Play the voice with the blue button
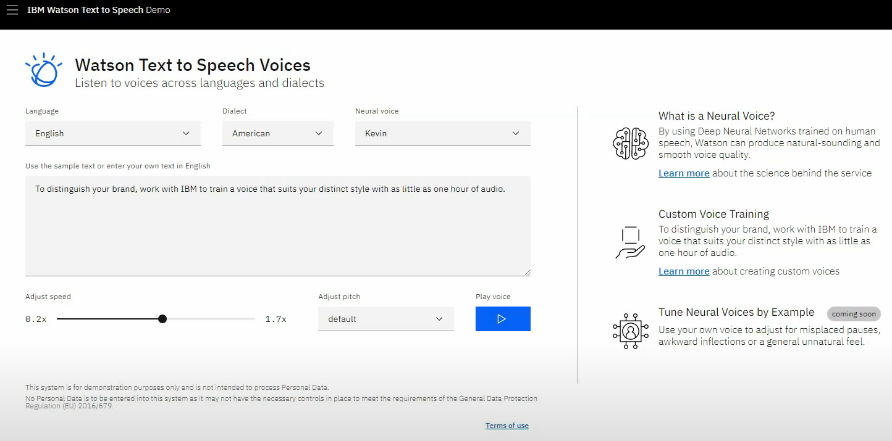Screen dimensions: 892x441 503,319
